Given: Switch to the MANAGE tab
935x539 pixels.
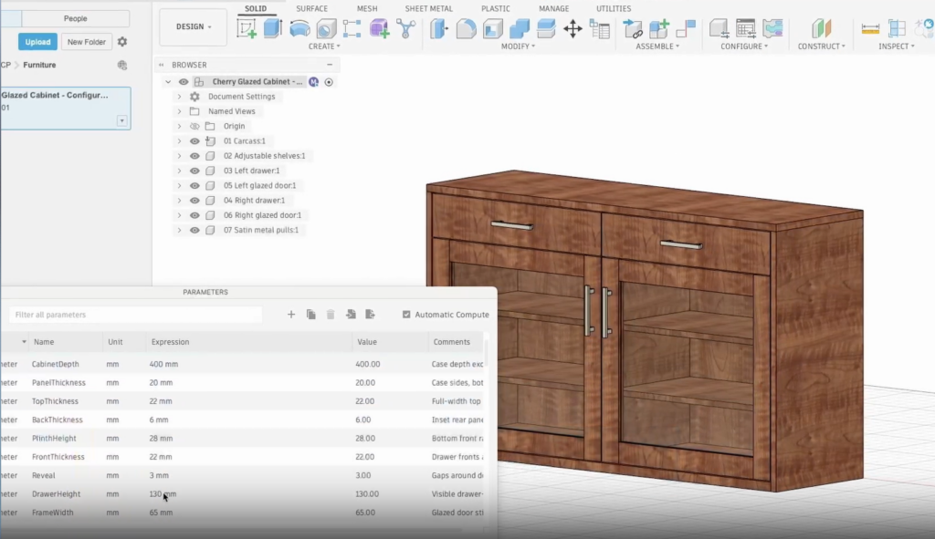Looking at the screenshot, I should click(553, 9).
